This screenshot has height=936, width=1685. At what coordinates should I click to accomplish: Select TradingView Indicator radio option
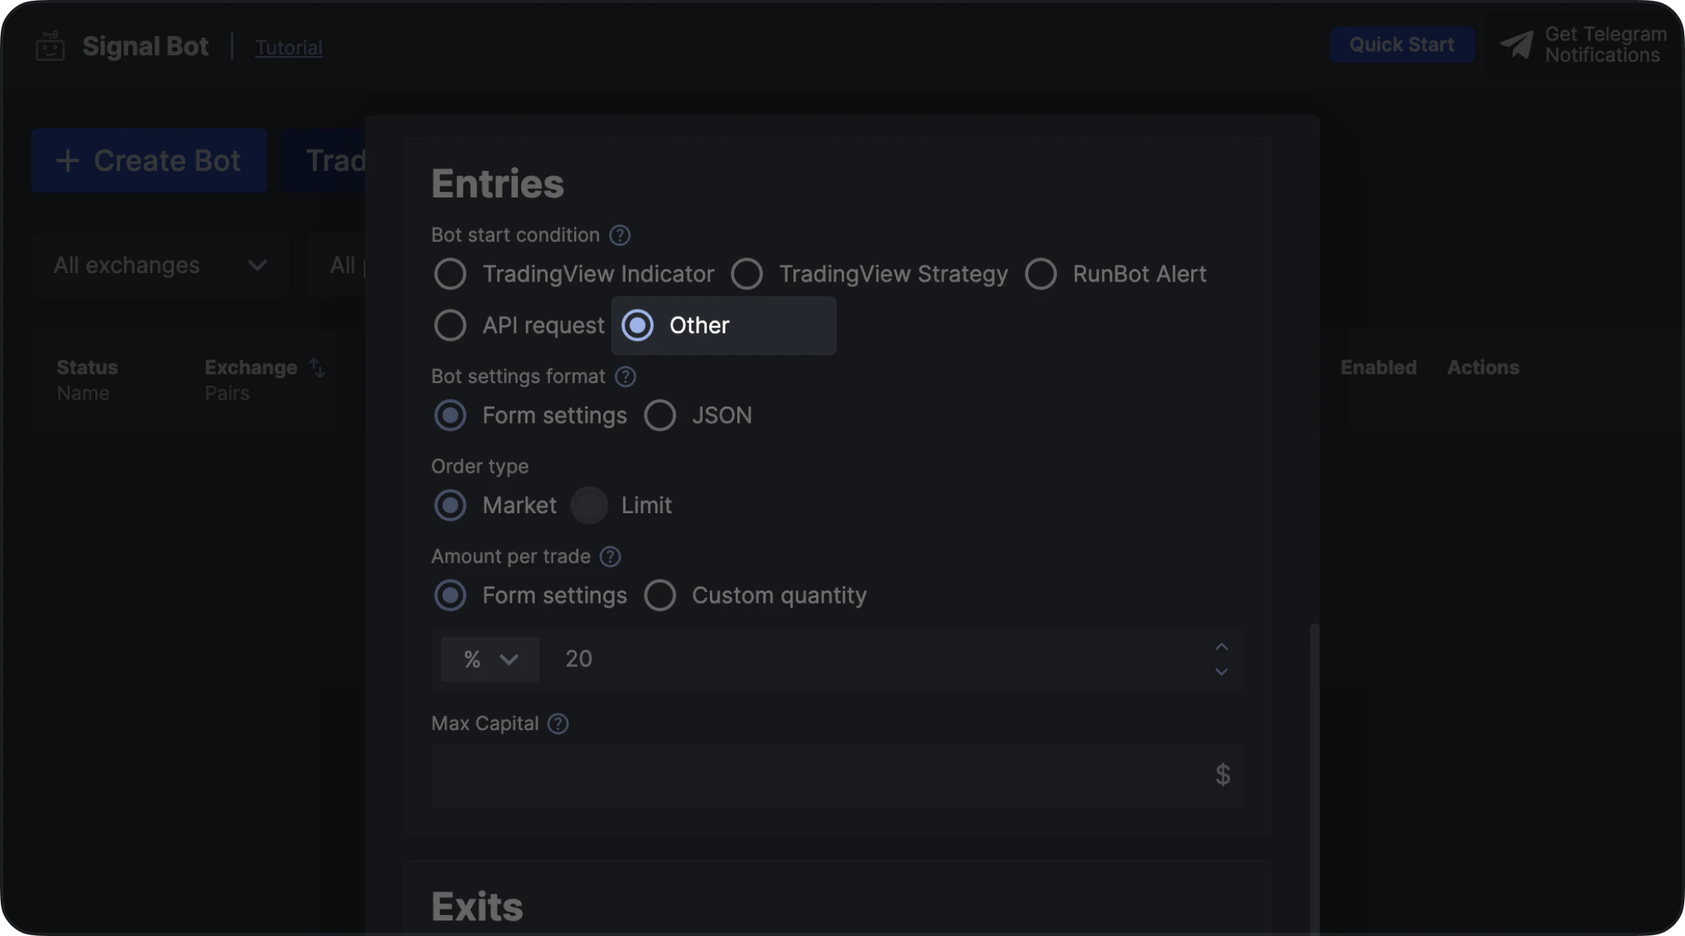[450, 275]
